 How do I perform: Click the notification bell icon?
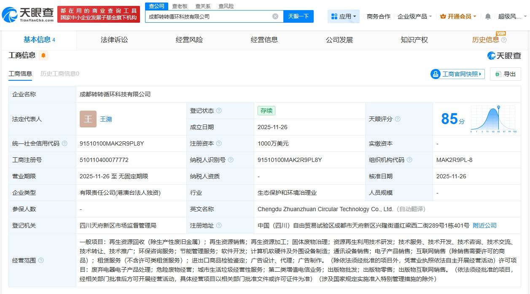[488, 16]
